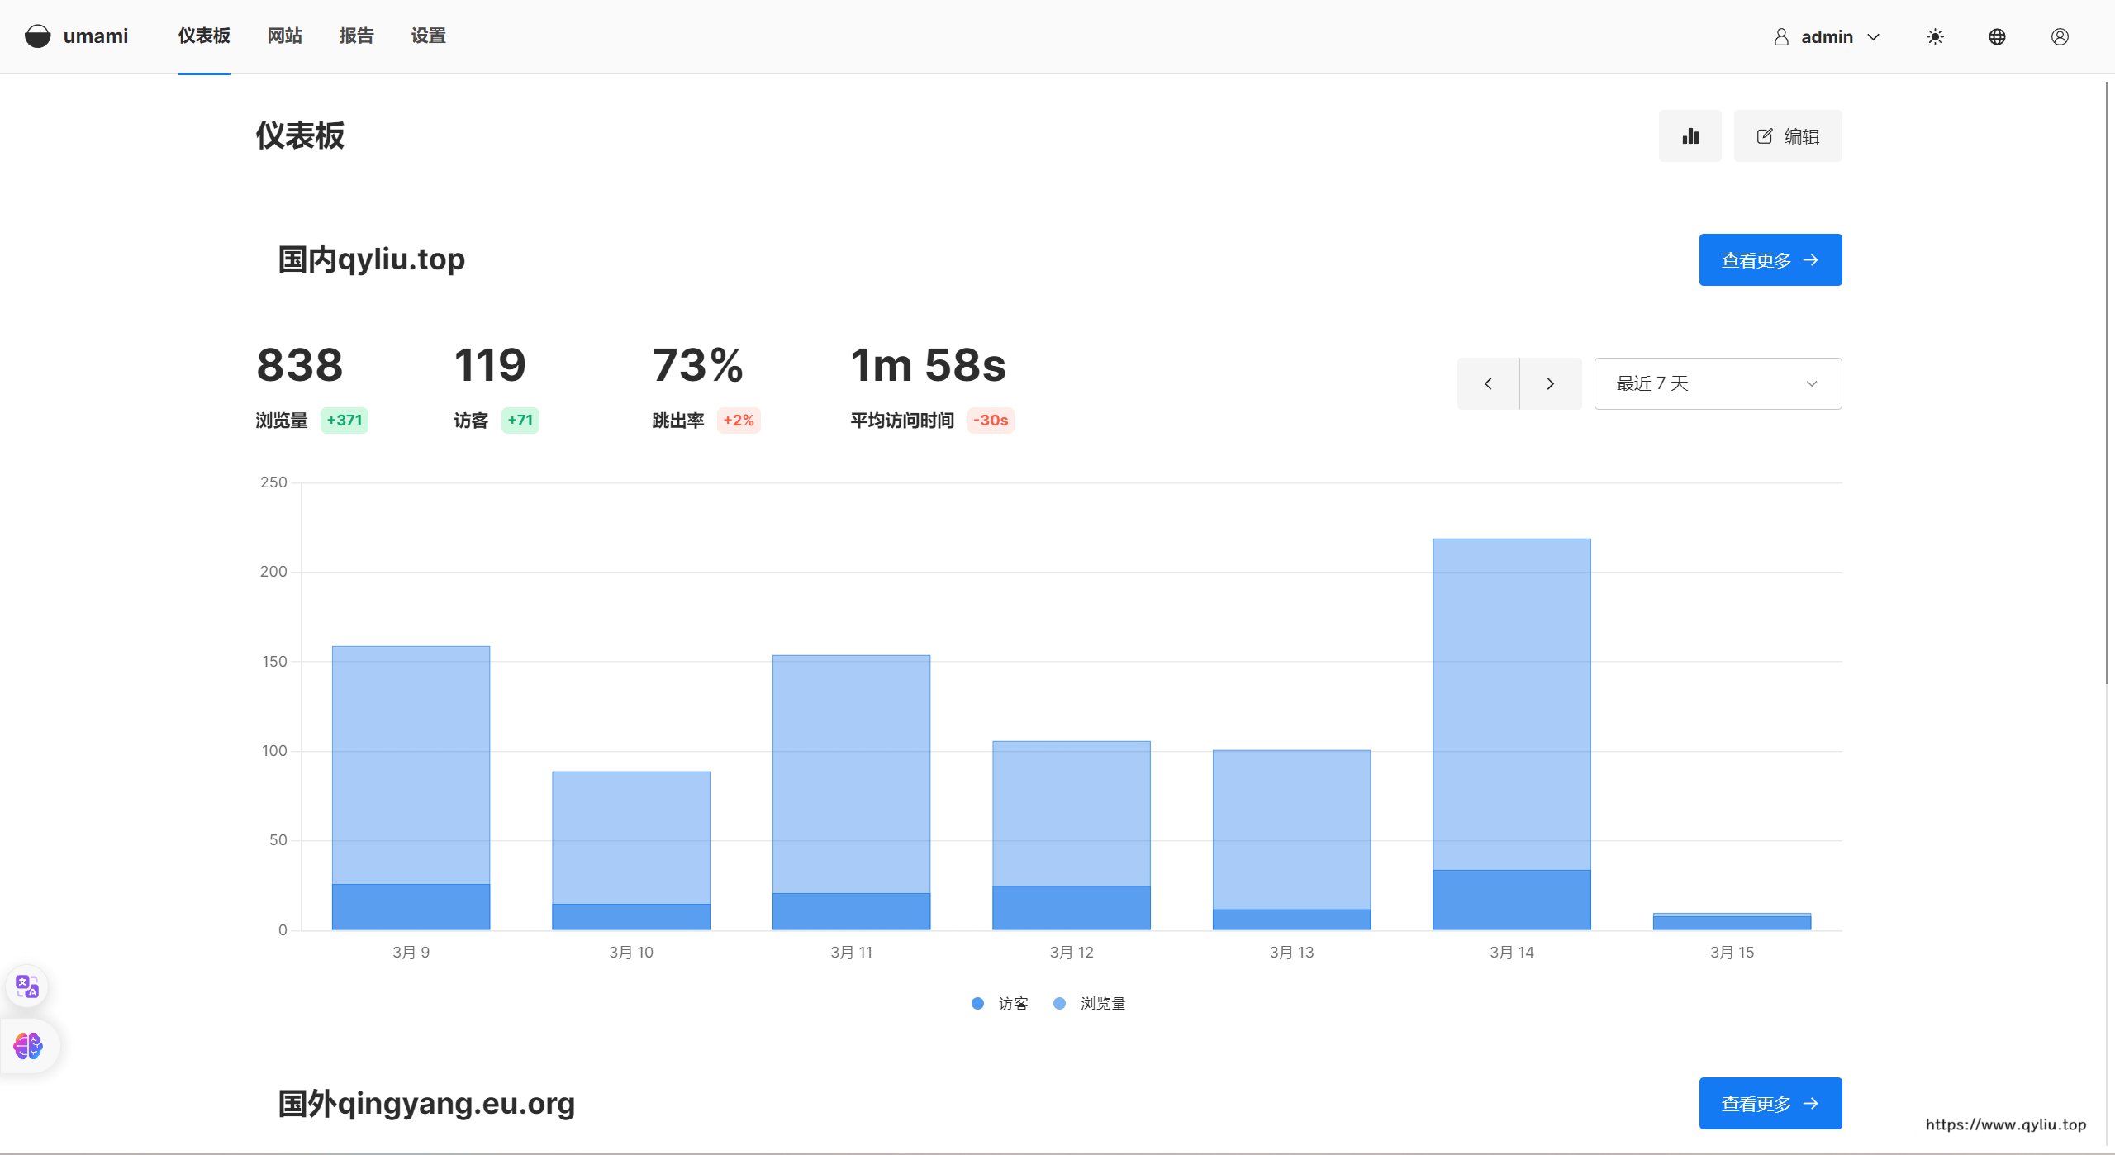Viewport: 2115px width, 1155px height.
Task: Open the translate extension floating icon
Action: coord(27,986)
